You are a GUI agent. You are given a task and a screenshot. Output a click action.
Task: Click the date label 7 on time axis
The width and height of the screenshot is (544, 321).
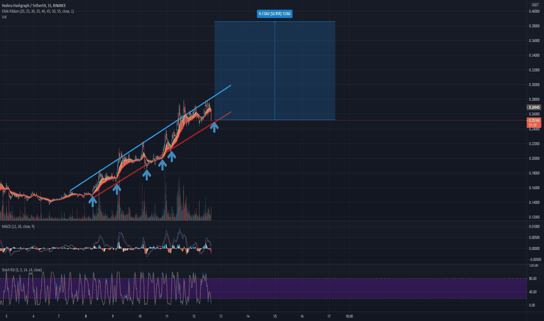(x=58, y=316)
